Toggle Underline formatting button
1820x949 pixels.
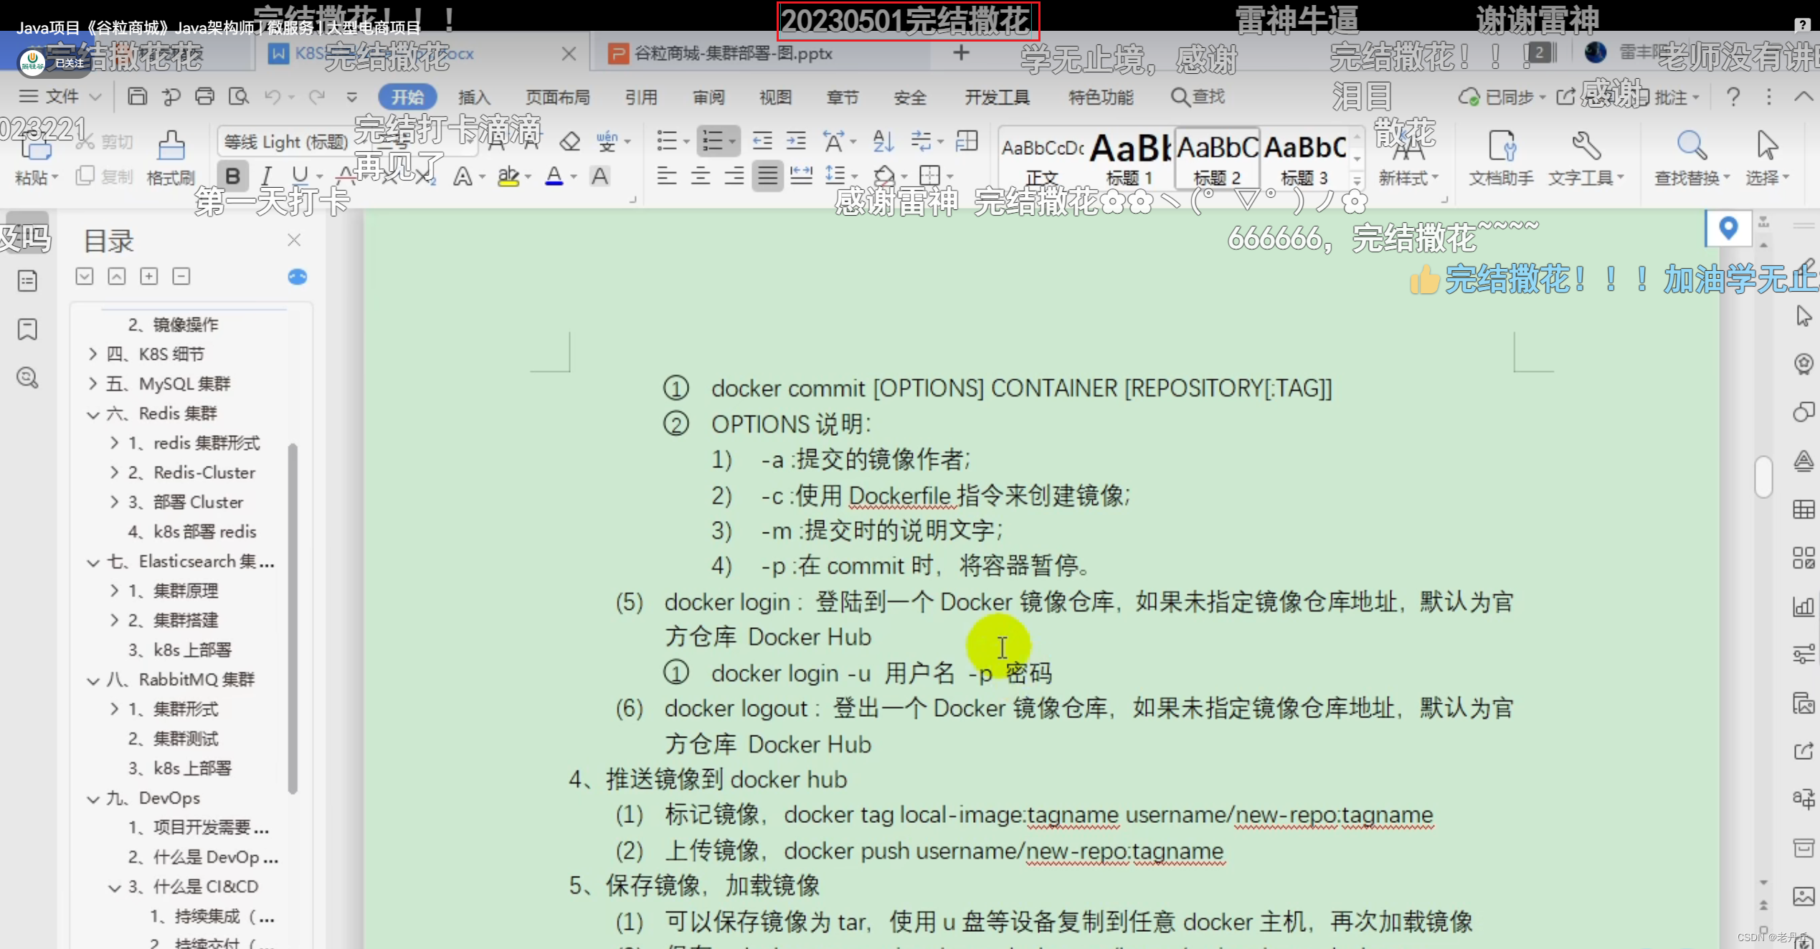click(300, 176)
